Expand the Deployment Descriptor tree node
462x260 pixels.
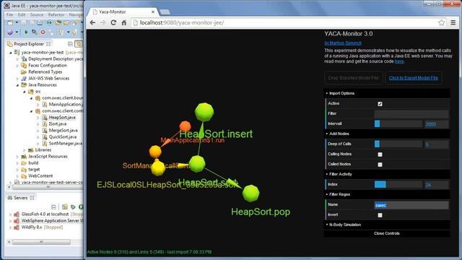click(x=17, y=59)
